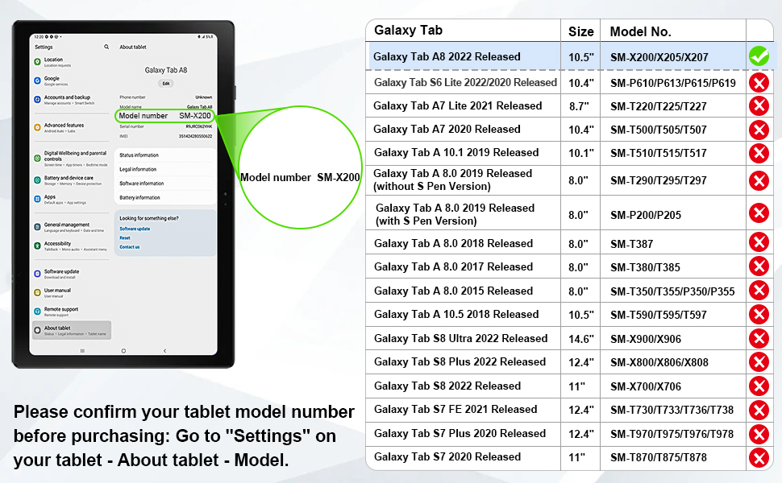782x483 pixels.
Task: Open Software information
Action: 165,184
